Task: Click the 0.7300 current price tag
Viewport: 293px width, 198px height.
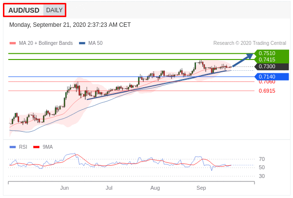Action: 272,66
